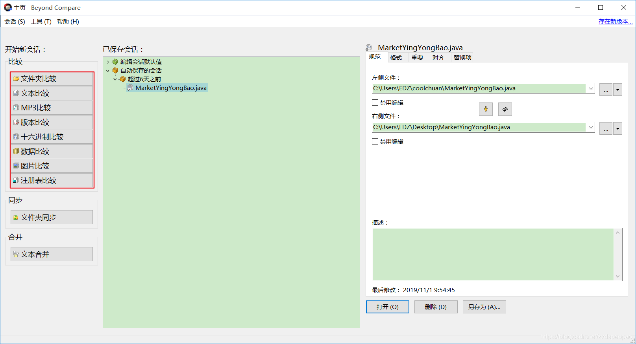Click the file icon of MarketYingYongBao.java tree row
This screenshot has width=636, height=344.
[130, 88]
